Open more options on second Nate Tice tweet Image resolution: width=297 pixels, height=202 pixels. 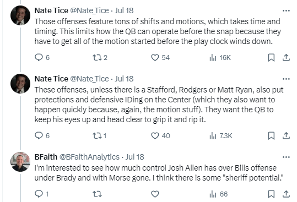tap(286, 79)
